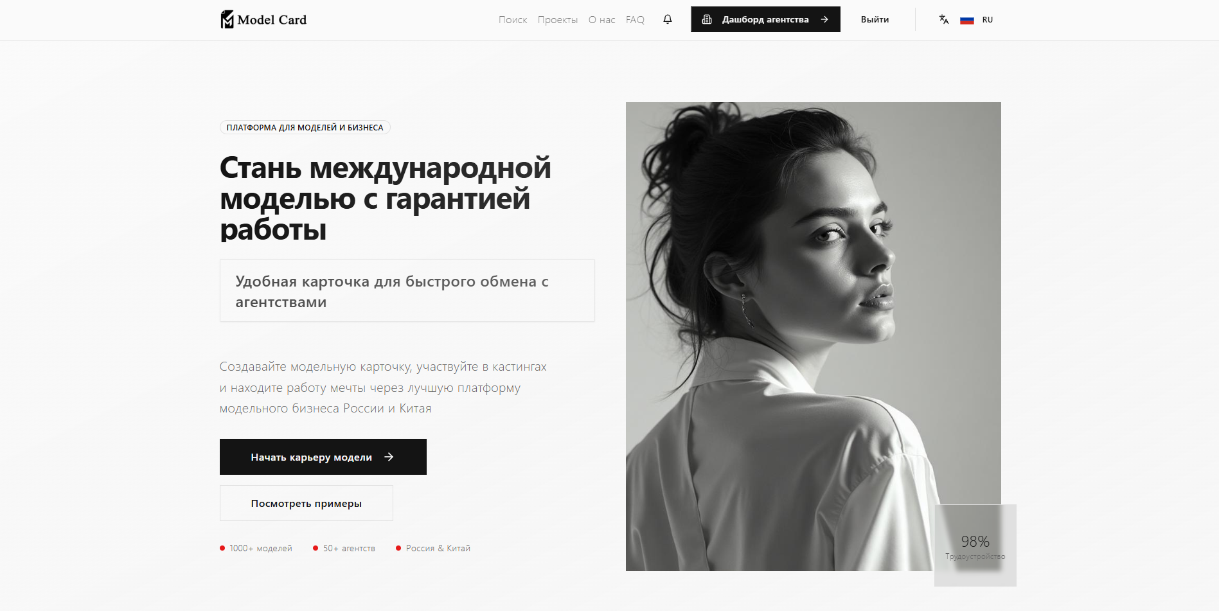
Task: Click the 98% Трудоустройство stat card
Action: tap(975, 545)
